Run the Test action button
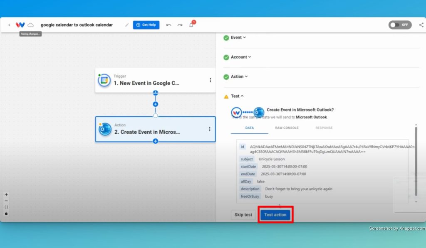The image size is (426, 248). click(x=275, y=215)
